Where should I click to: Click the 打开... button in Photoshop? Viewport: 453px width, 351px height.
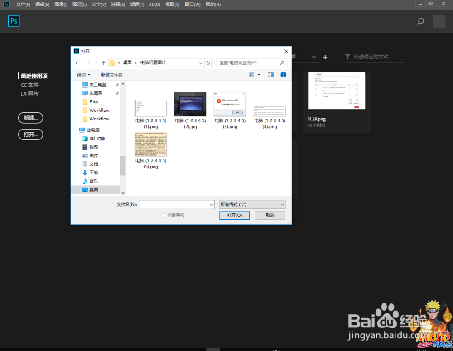click(x=31, y=135)
